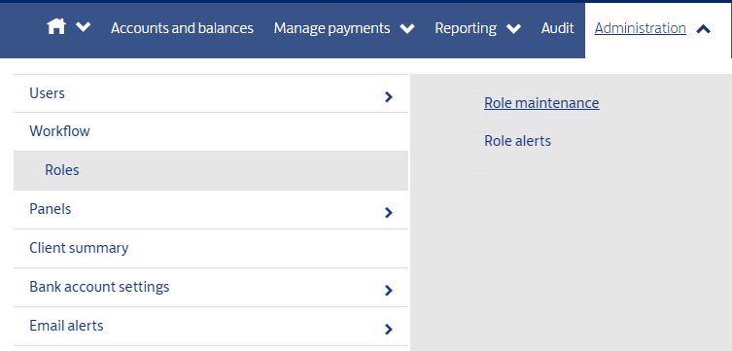The image size is (732, 351).
Task: Expand the chevron next to Reporting
Action: click(x=513, y=29)
